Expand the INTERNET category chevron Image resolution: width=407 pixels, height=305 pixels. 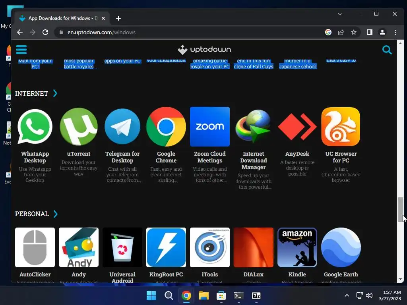[55, 93]
